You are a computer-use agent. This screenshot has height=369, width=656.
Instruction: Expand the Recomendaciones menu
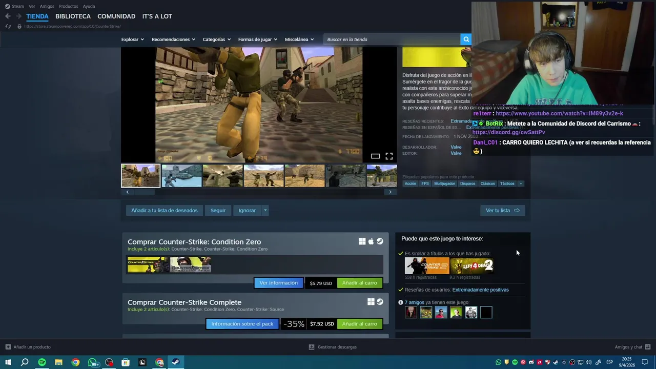tap(173, 39)
